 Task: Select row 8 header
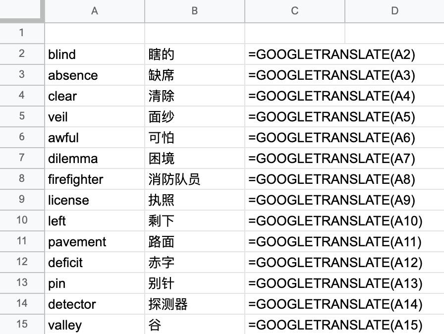pyautogui.click(x=22, y=178)
